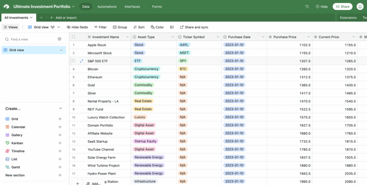
Task: Open the Color option in toolbar
Action: (157, 27)
